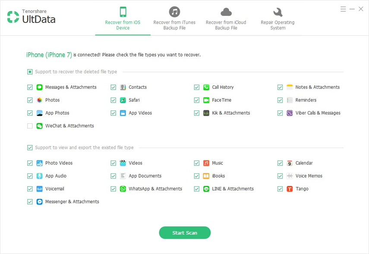Open the Recover from iCloud Backup File tab

(226, 18)
